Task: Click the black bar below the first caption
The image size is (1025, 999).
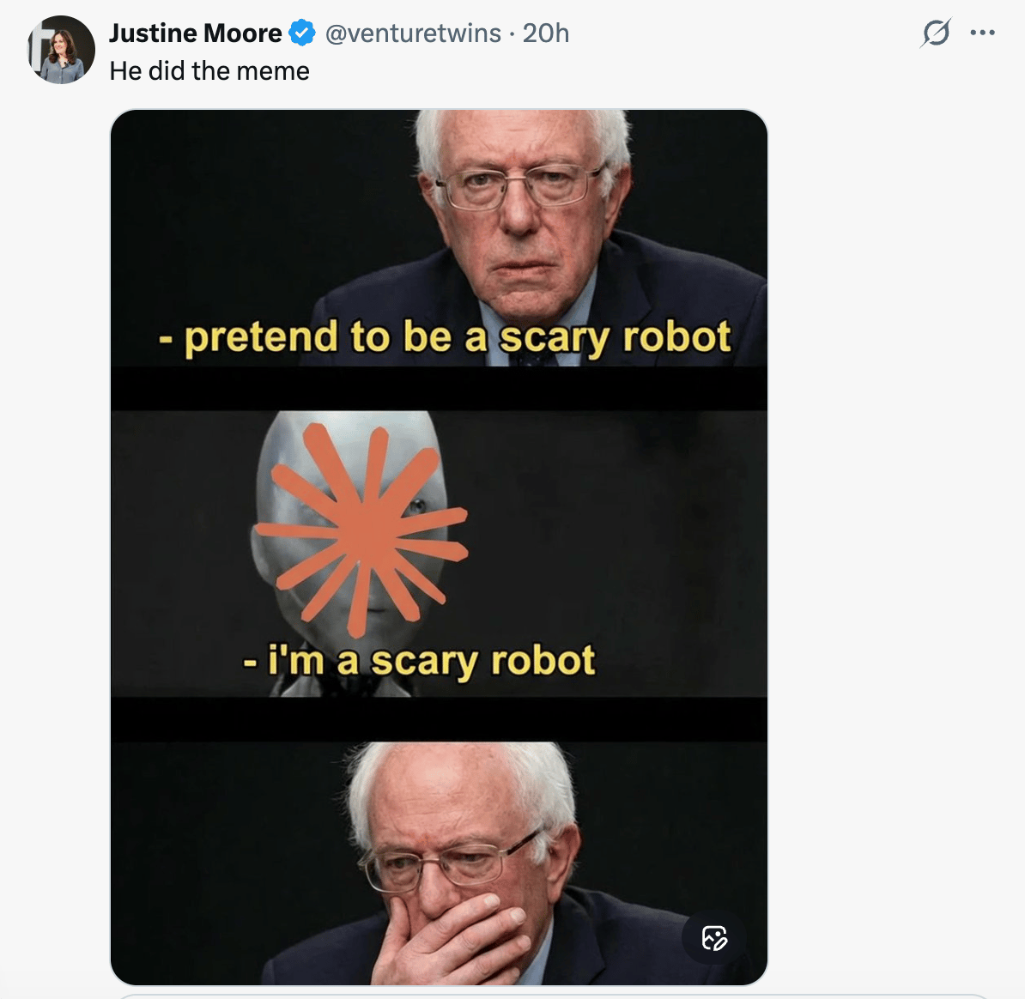Action: point(439,388)
